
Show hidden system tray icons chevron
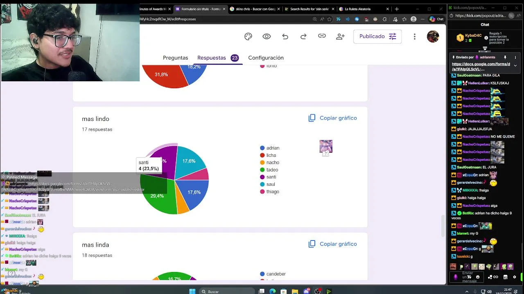(467, 292)
